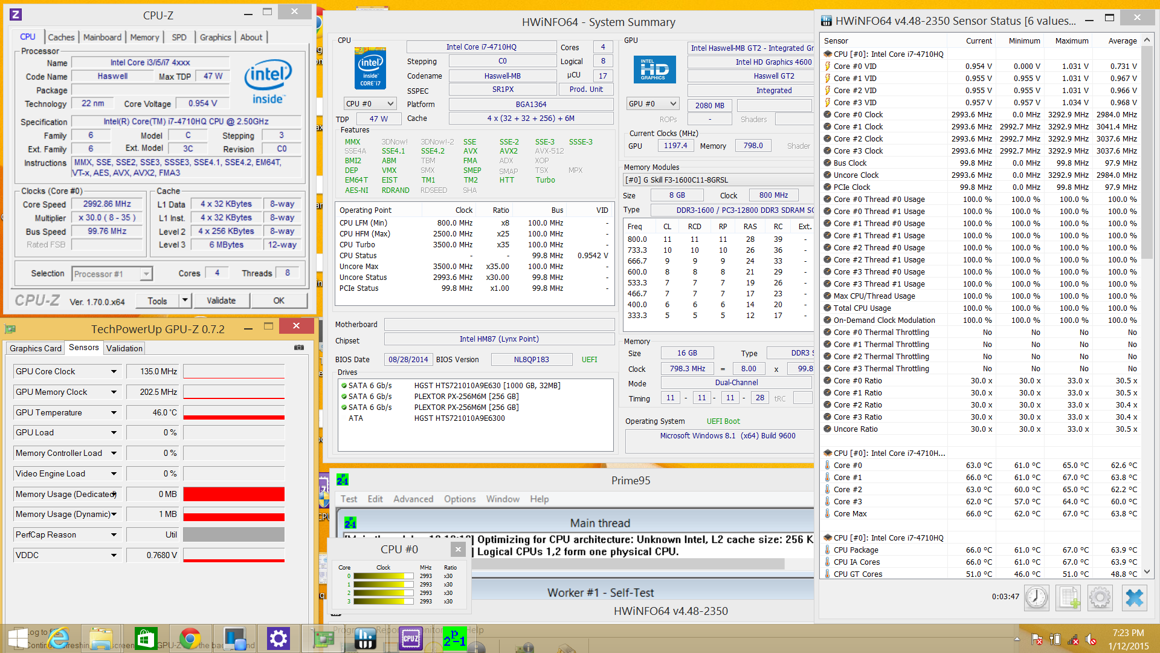1160x653 pixels.
Task: Click the Memory Usage (Dedicated) red graph
Action: point(234,494)
